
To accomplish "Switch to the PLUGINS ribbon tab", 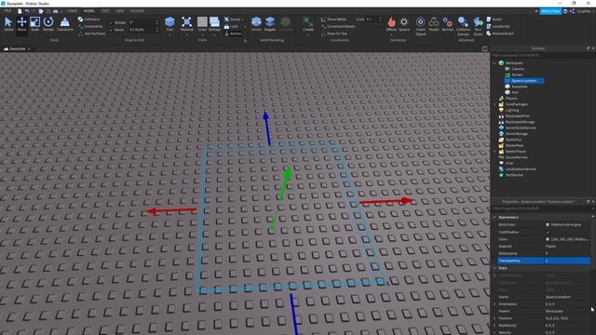I will (137, 11).
